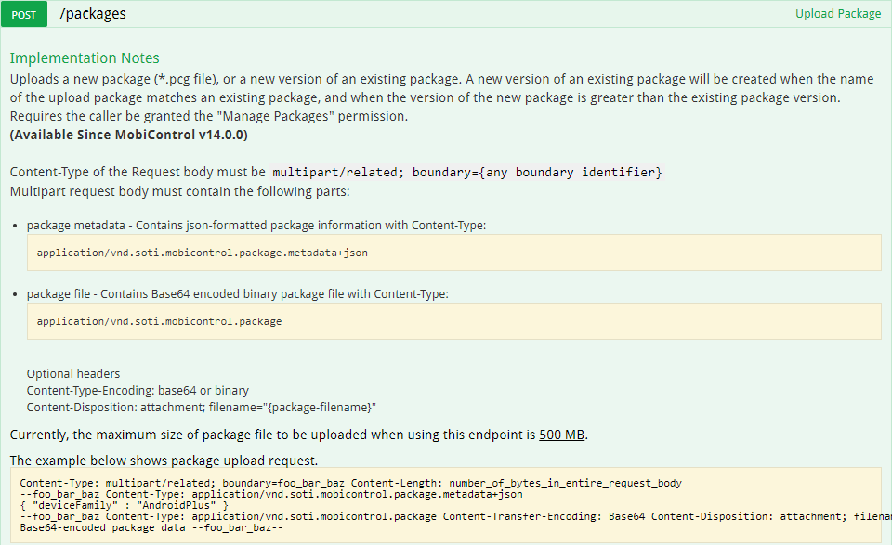Image resolution: width=892 pixels, height=545 pixels.
Task: Click the /packages path title
Action: (92, 14)
